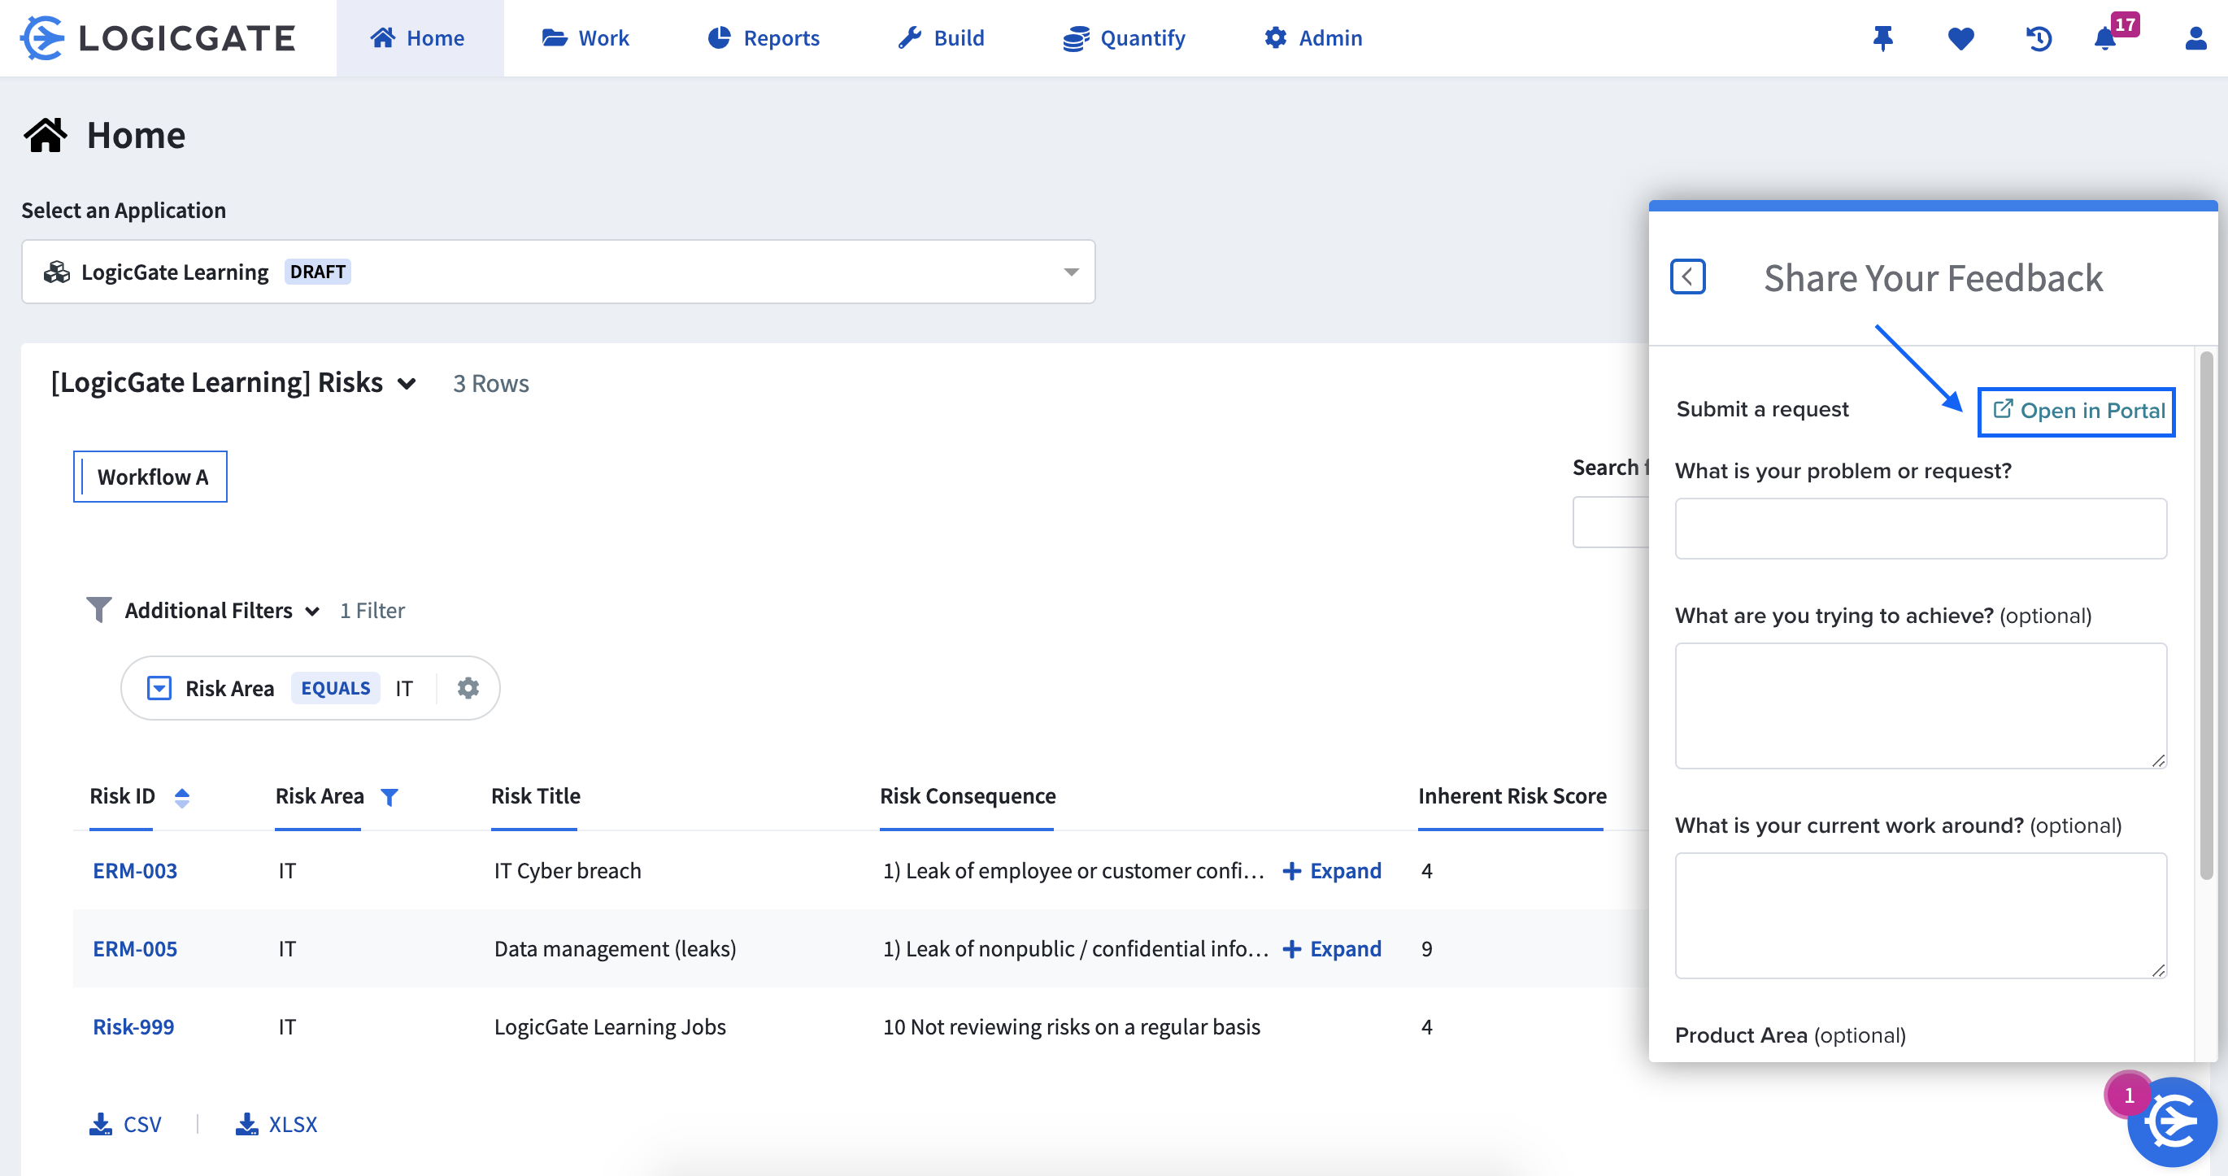Open favorites heart icon
The image size is (2228, 1176).
pyautogui.click(x=1960, y=38)
